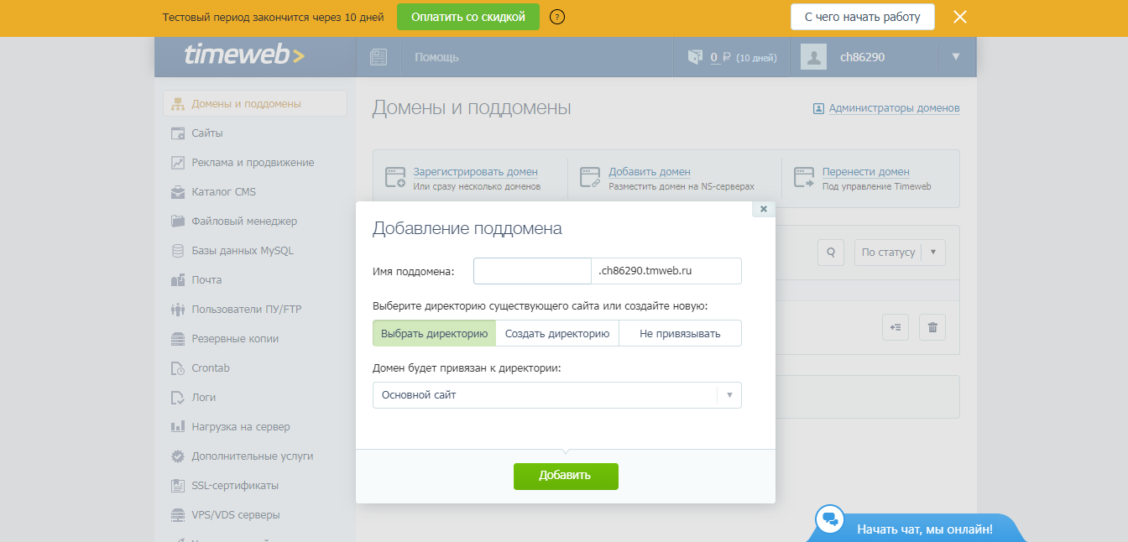Viewport: 1128px width, 542px height.
Task: Click the Crontab clock icon
Action: tap(178, 367)
